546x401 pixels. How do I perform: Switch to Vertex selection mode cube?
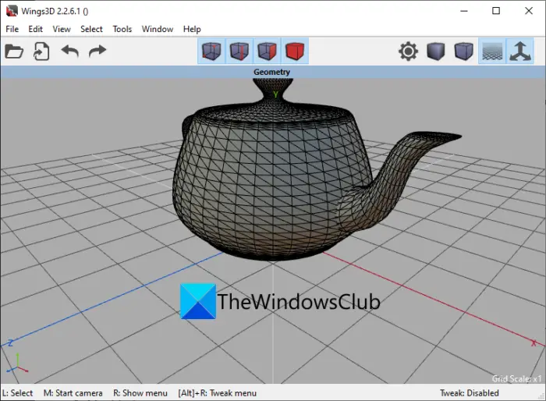coord(211,51)
